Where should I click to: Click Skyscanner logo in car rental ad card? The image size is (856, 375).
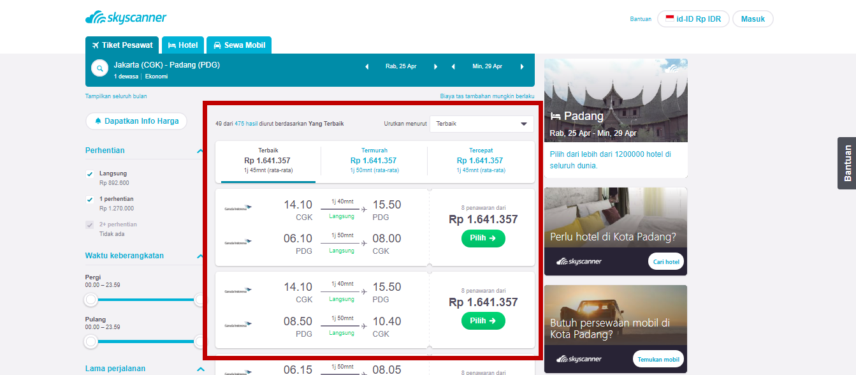[x=579, y=359]
